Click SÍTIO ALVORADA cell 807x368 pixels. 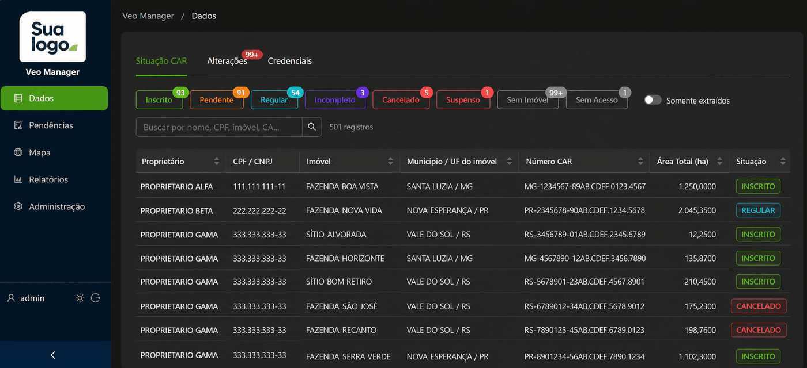point(336,235)
